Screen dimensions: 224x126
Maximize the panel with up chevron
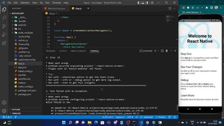point(171,51)
